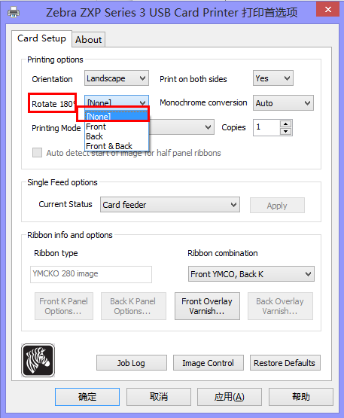Cancel with the 取消 button
The image size is (344, 418).
159,397
